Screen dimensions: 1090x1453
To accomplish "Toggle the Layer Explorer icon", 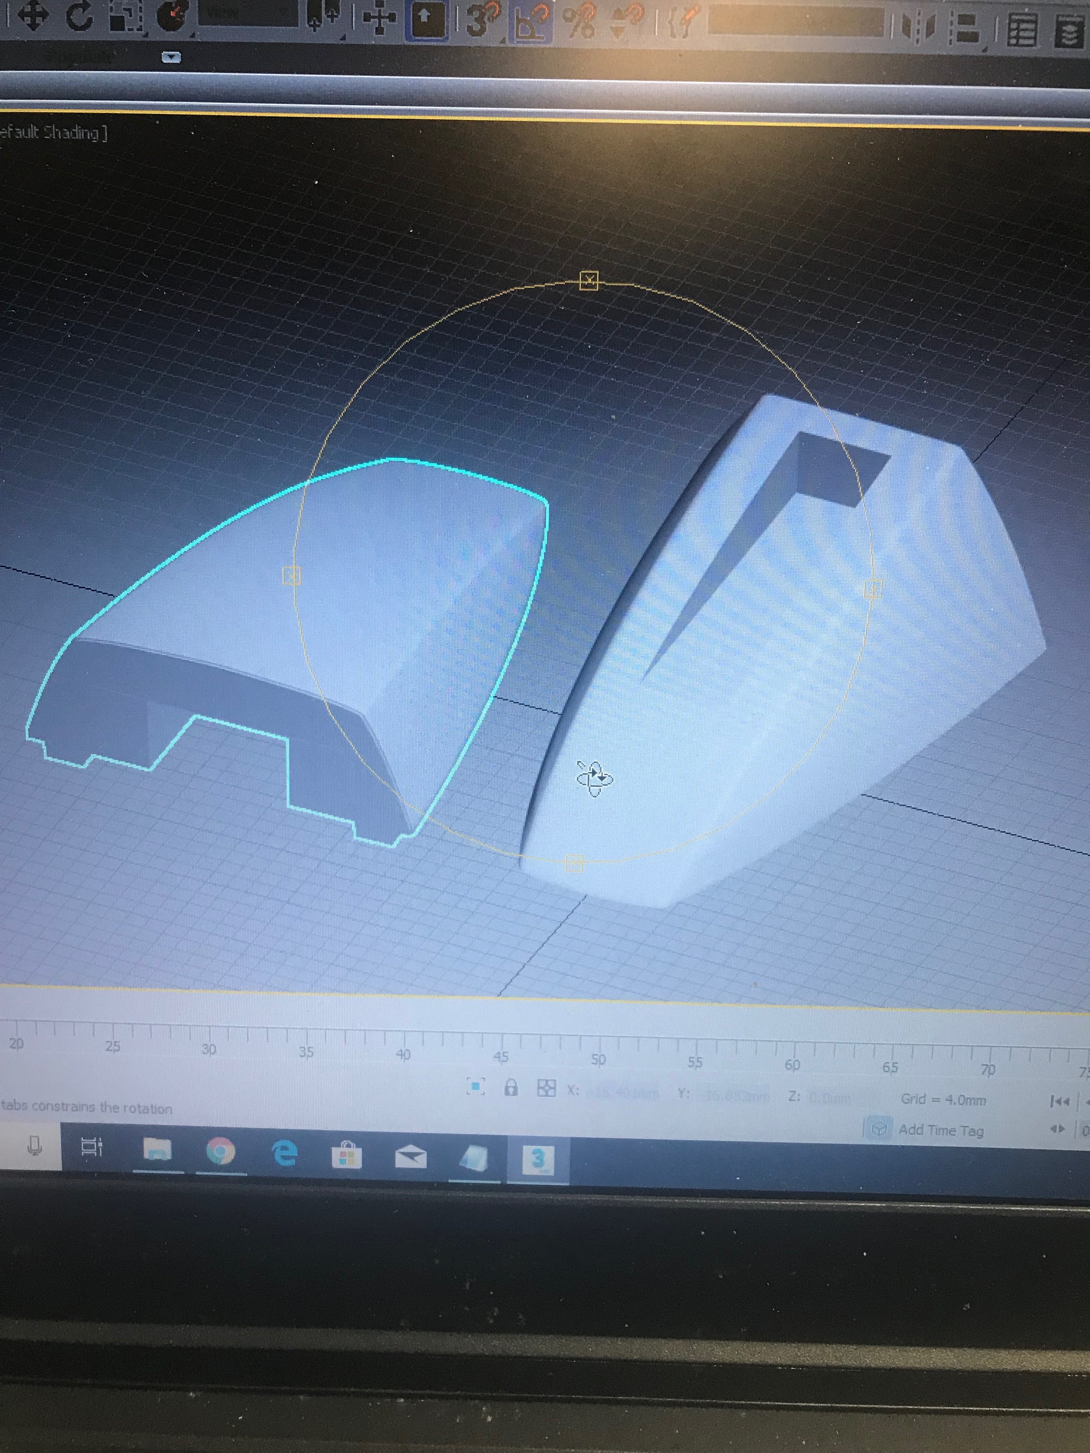I will tap(1069, 31).
